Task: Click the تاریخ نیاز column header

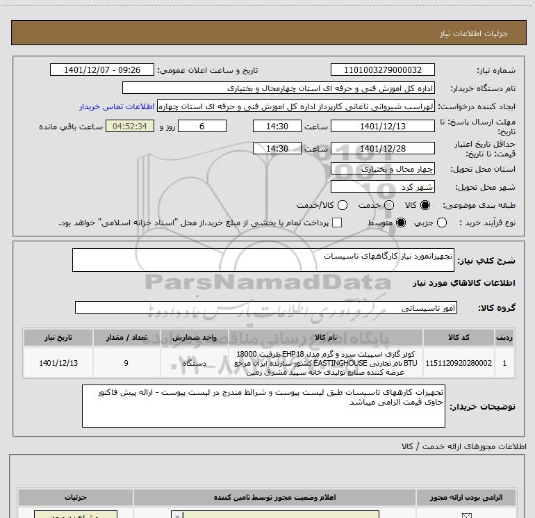Action: (x=58, y=337)
